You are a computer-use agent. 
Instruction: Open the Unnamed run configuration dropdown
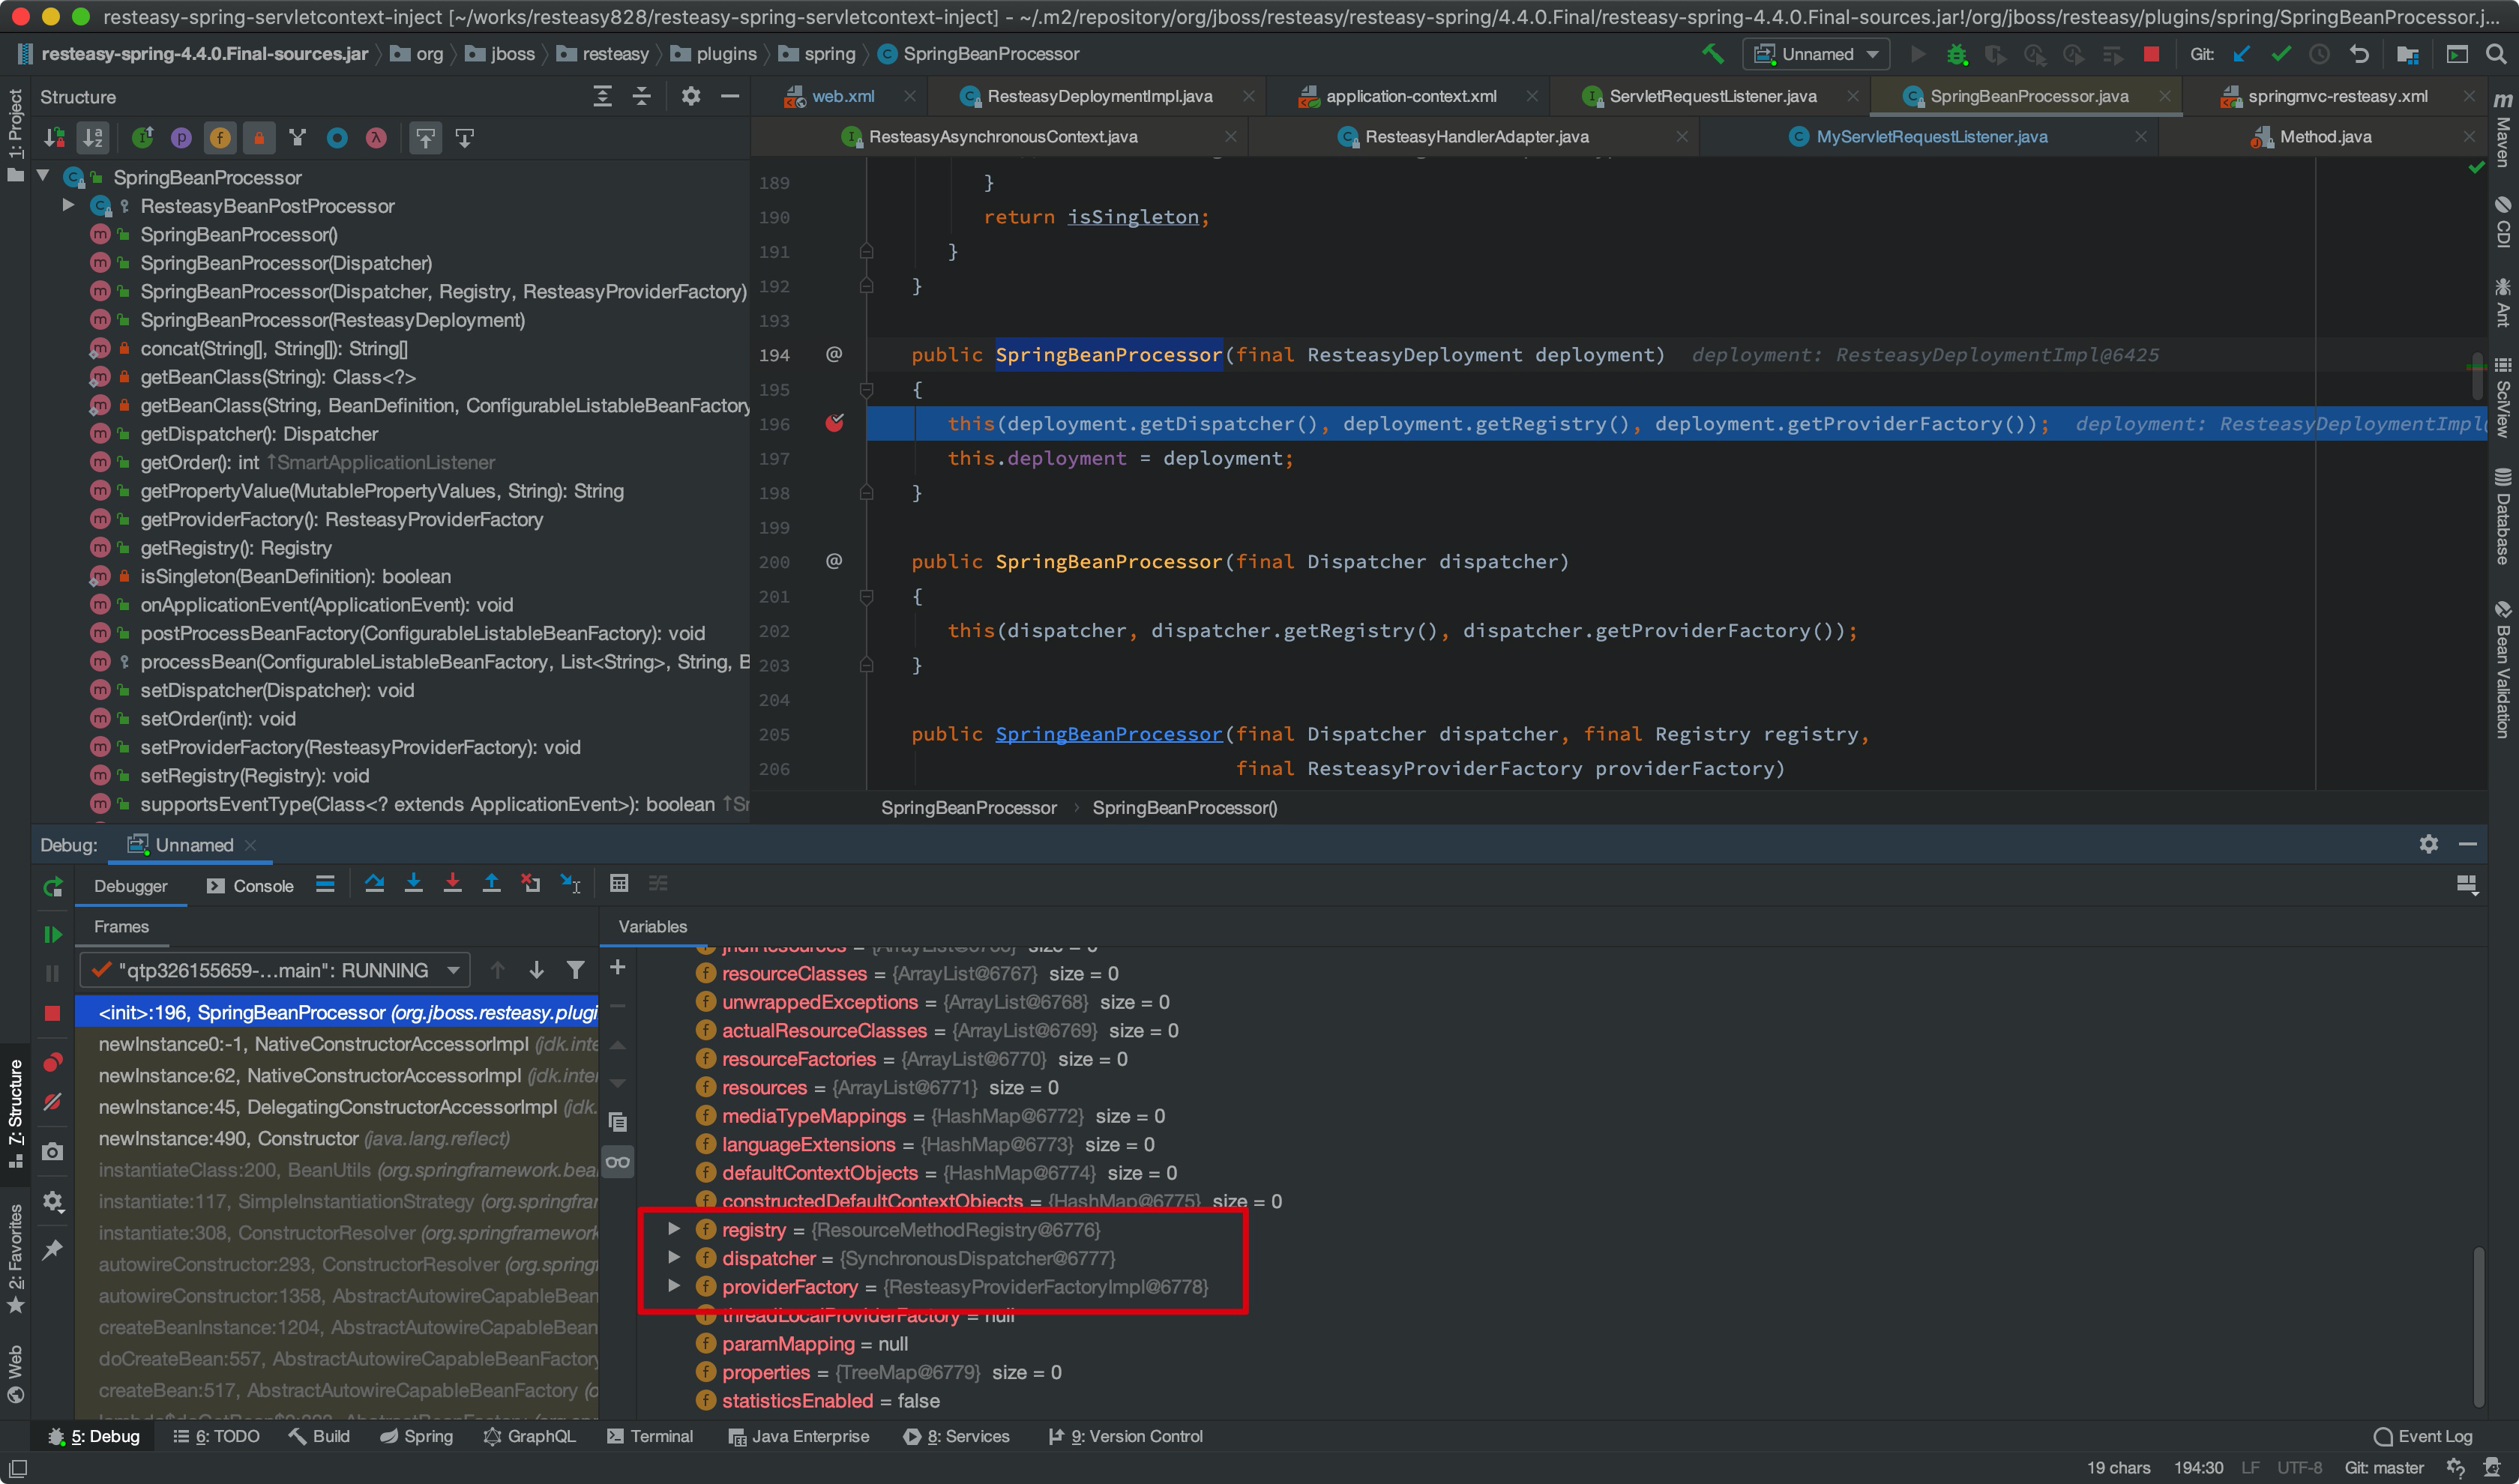tap(1816, 54)
